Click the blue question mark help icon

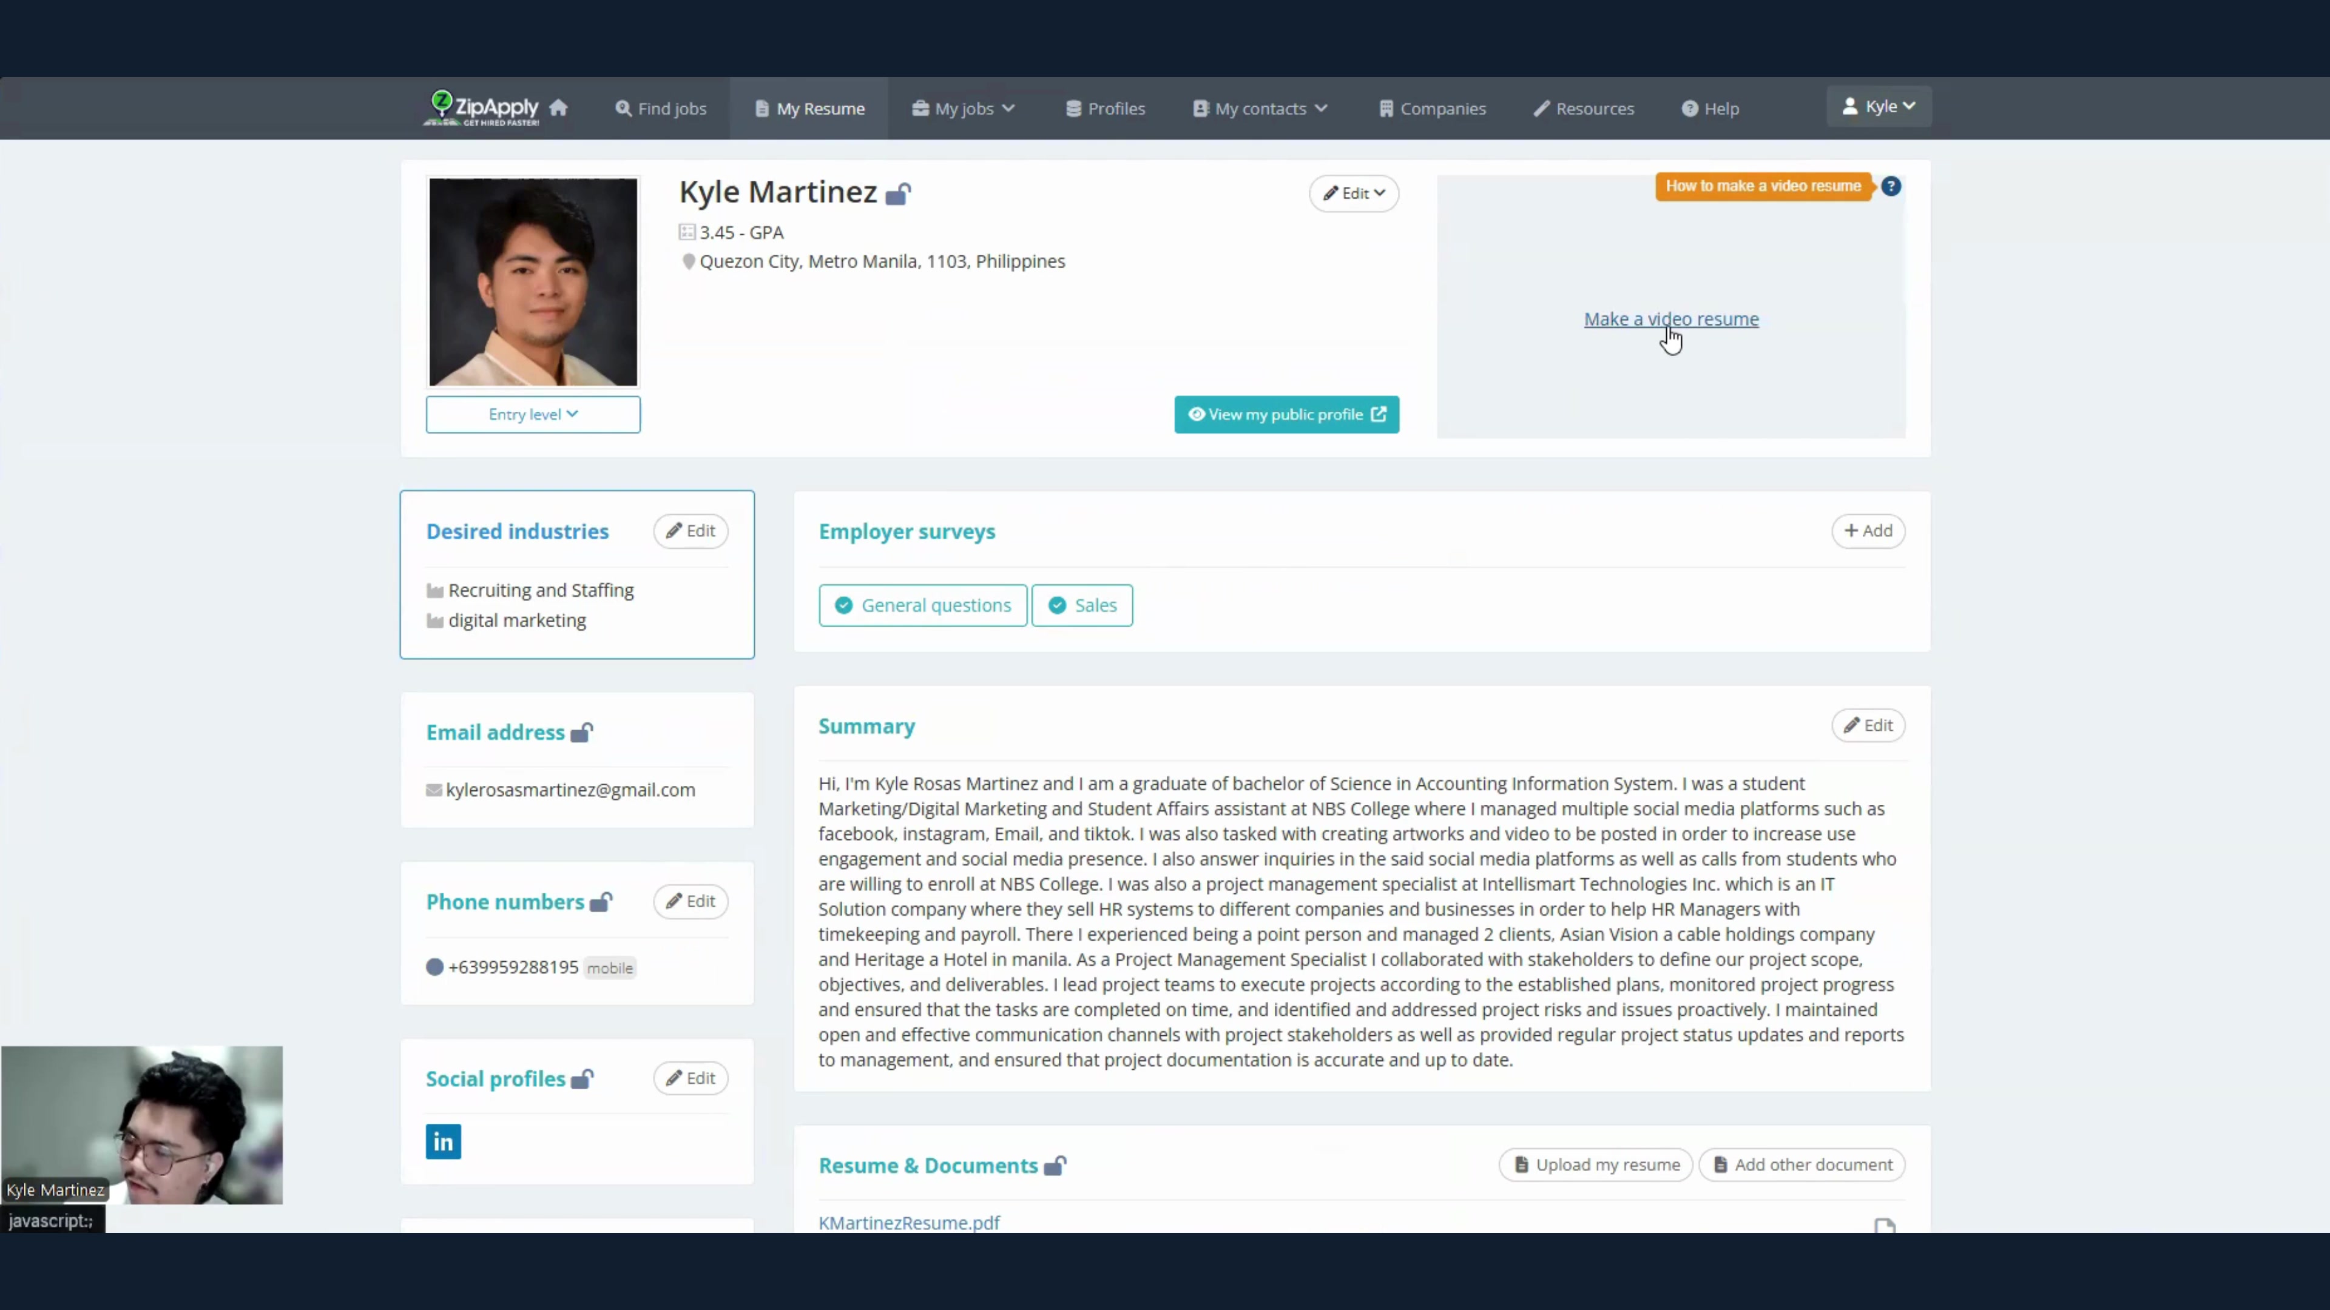tap(1891, 186)
